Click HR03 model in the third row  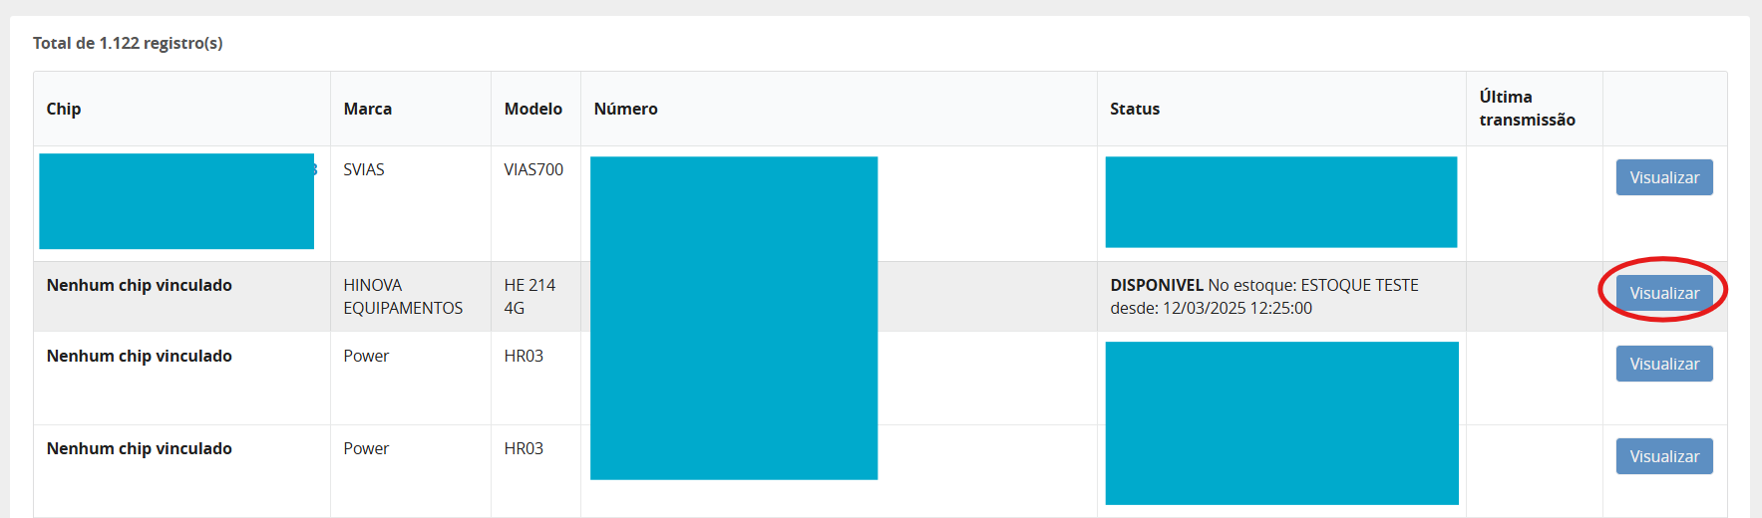tap(523, 356)
